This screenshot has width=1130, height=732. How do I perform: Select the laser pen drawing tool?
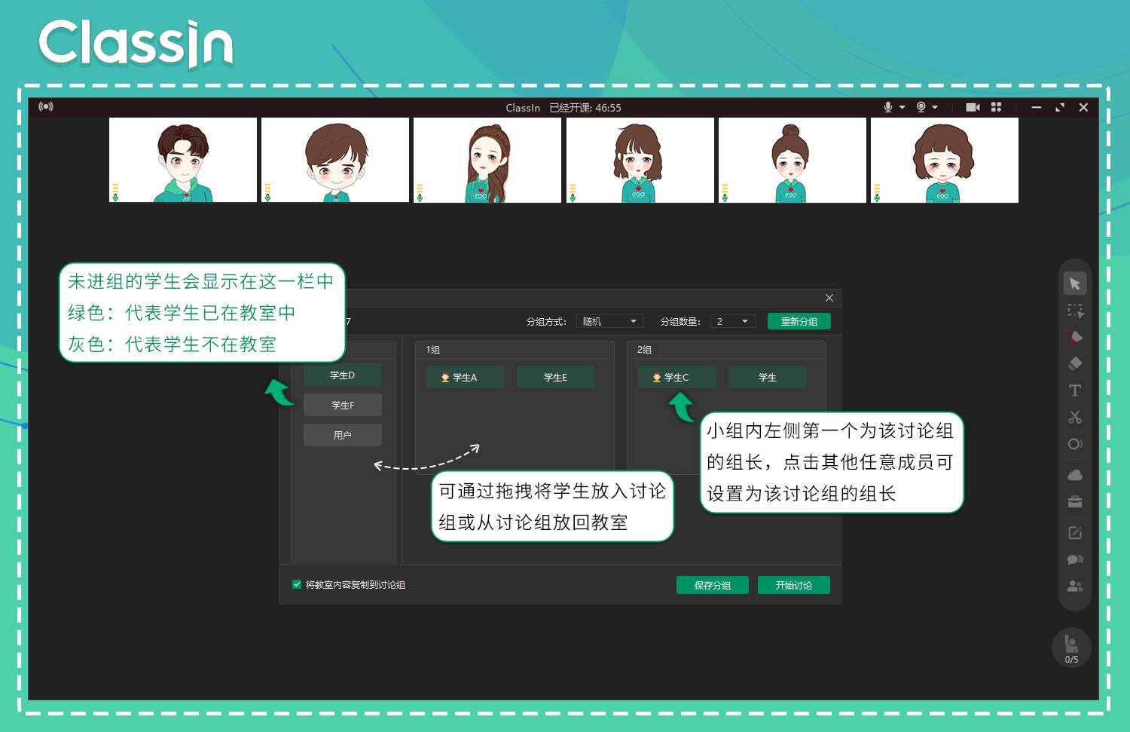click(x=1075, y=337)
